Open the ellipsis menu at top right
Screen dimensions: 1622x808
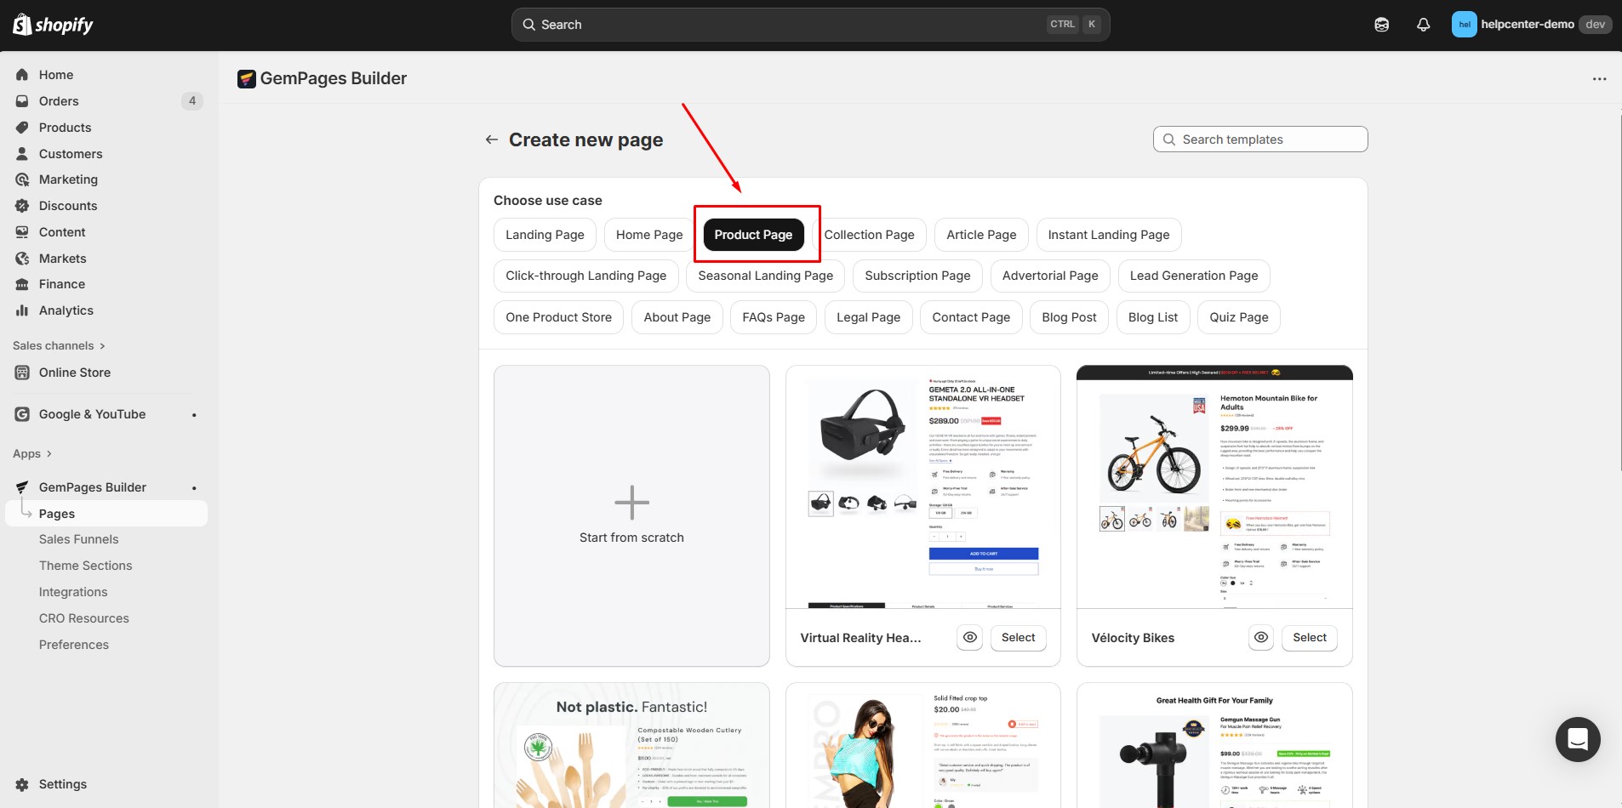[1600, 78]
